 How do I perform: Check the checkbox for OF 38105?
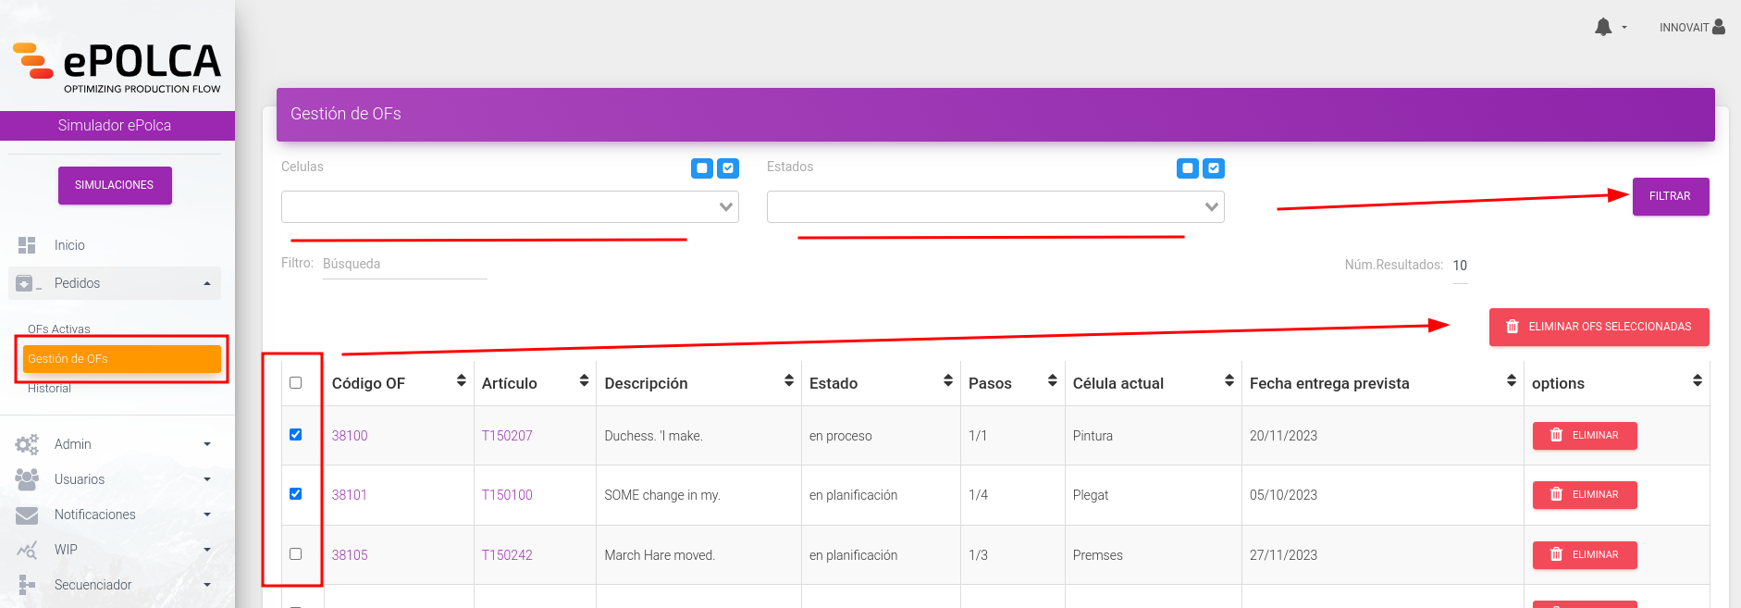pyautogui.click(x=296, y=553)
